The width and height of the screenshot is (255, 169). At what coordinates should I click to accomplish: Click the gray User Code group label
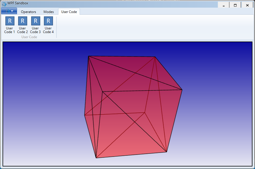click(x=29, y=37)
